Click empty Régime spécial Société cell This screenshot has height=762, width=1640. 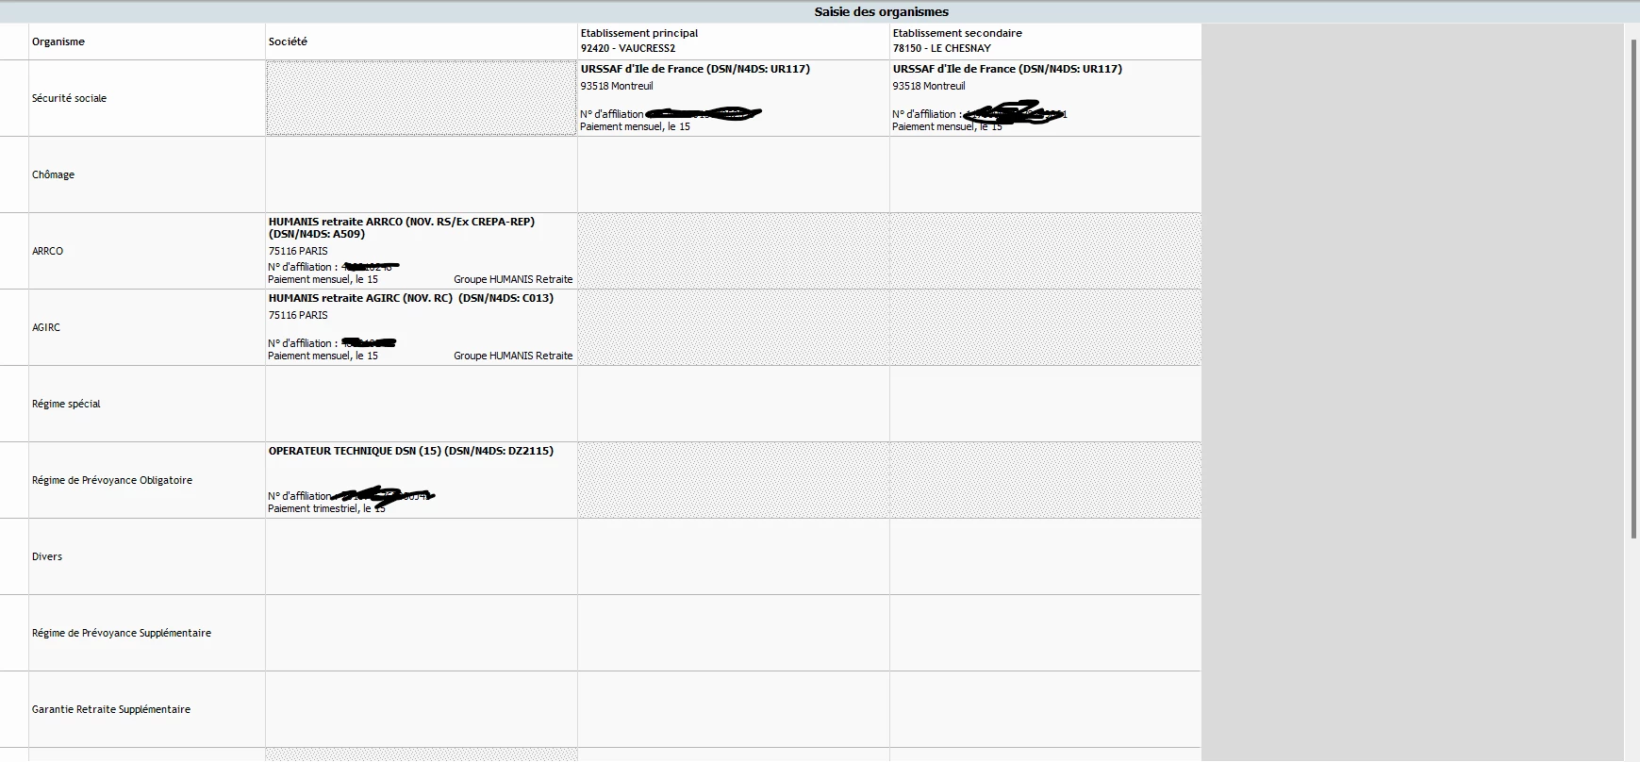pyautogui.click(x=422, y=404)
